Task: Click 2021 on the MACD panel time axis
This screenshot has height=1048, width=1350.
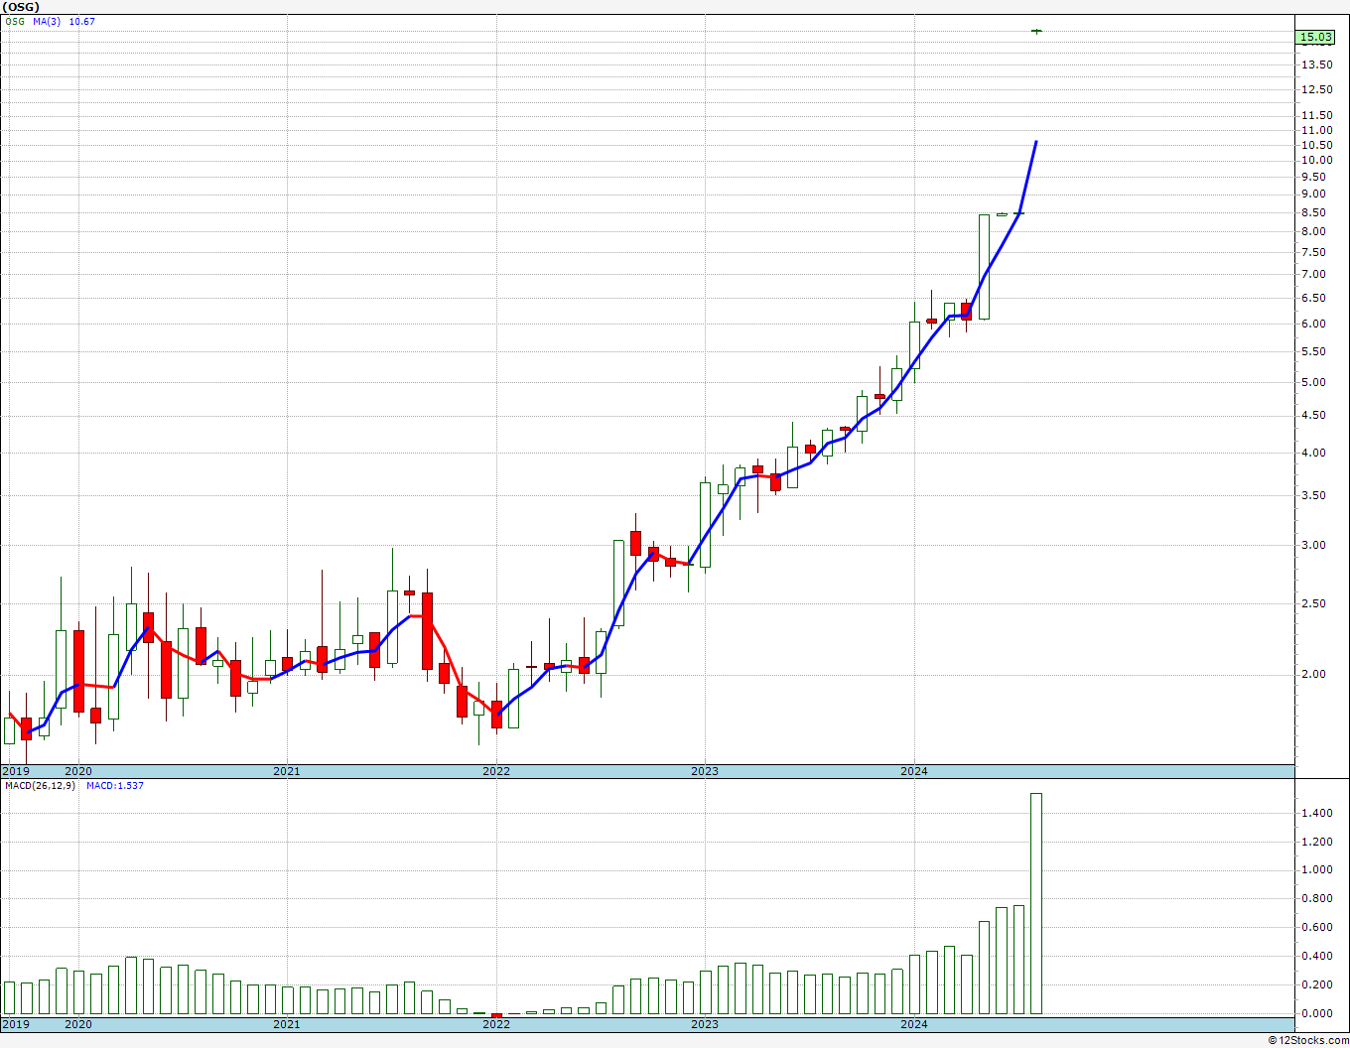Action: 286,1023
